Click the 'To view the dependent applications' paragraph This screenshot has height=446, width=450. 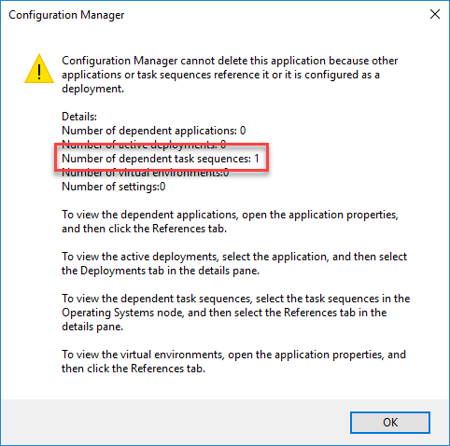pyautogui.click(x=230, y=221)
